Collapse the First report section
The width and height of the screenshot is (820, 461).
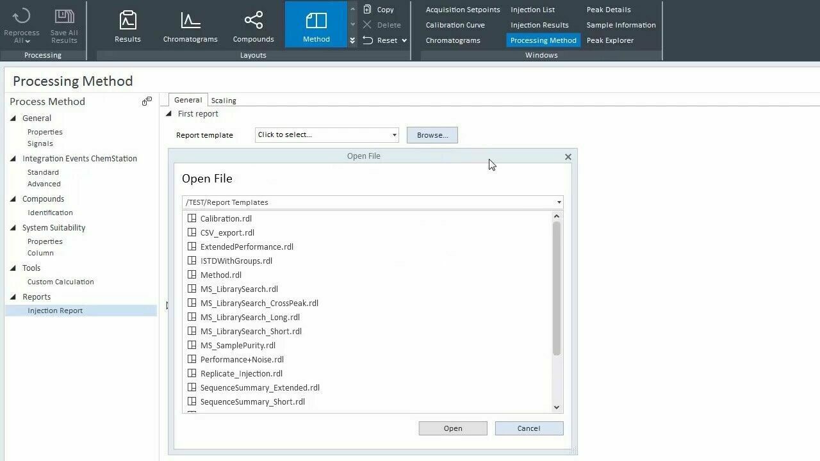(169, 114)
